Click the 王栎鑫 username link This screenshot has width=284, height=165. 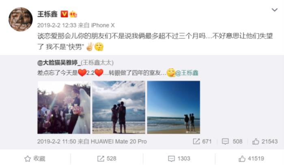pyautogui.click(x=47, y=14)
